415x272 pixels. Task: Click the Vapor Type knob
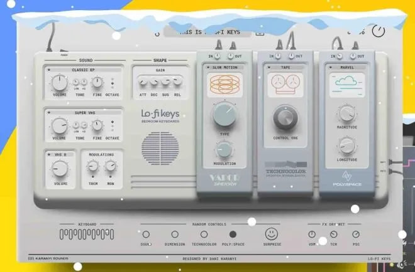click(x=224, y=114)
